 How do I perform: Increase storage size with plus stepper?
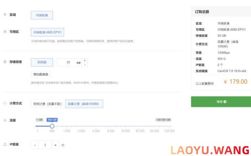[x=85, y=61]
